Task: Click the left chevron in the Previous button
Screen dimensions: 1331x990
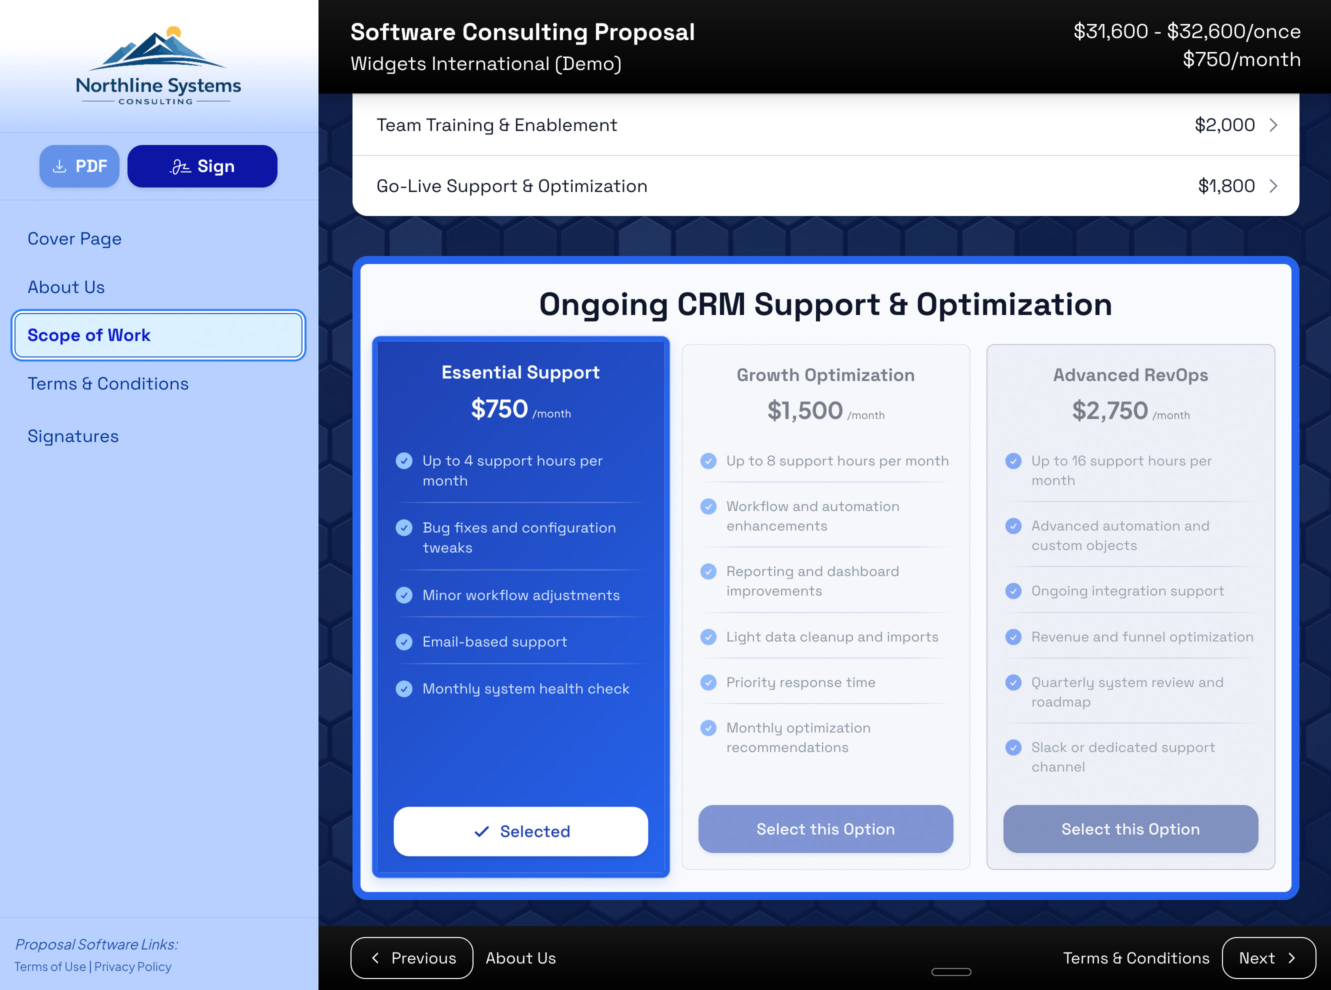Action: (x=375, y=957)
